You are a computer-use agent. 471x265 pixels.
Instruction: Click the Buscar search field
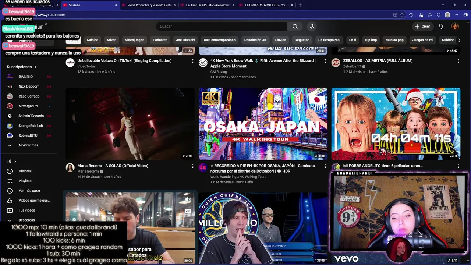[222, 26]
